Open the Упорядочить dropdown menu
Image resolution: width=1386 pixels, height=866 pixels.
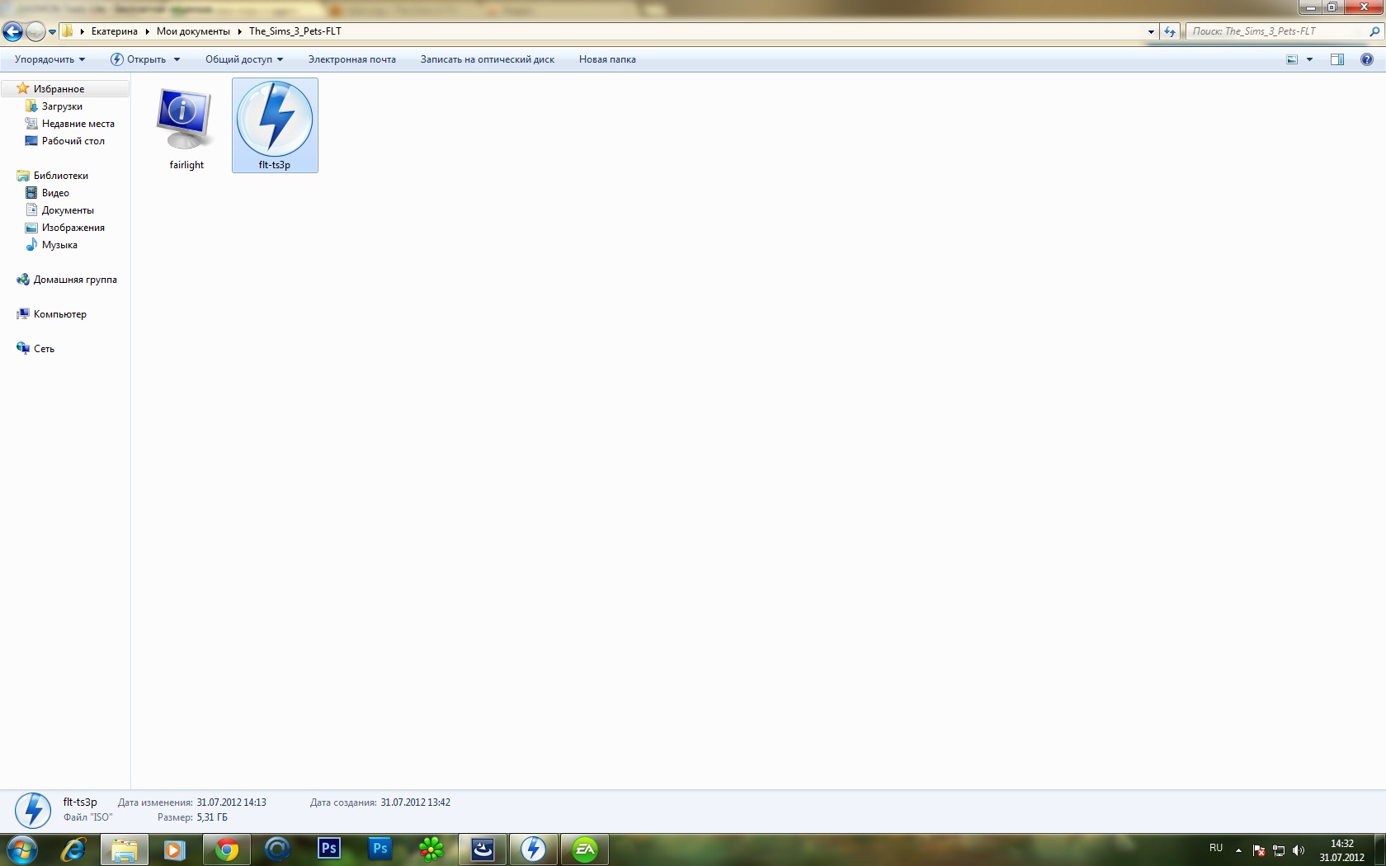49,59
